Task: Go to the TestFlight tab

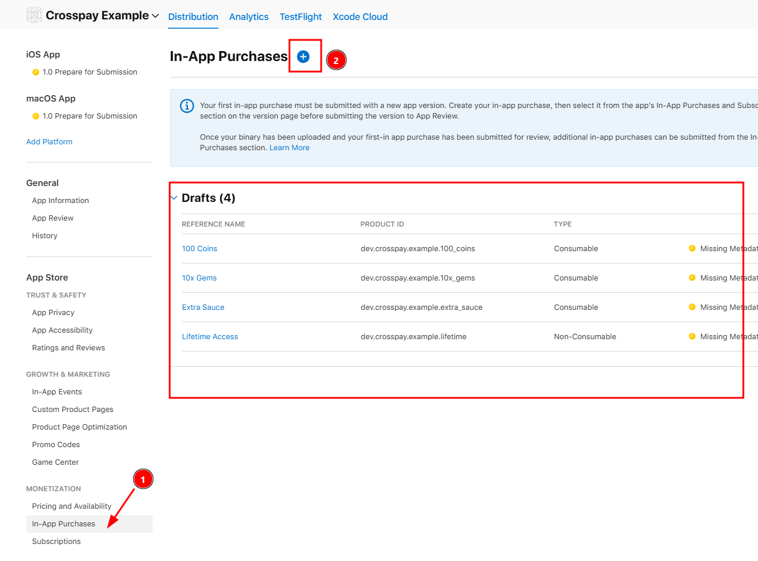Action: 301,16
